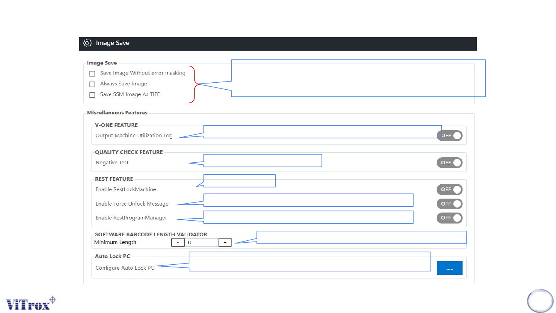Increase Minimum Length with plus button
The image size is (556, 313).
point(225,243)
